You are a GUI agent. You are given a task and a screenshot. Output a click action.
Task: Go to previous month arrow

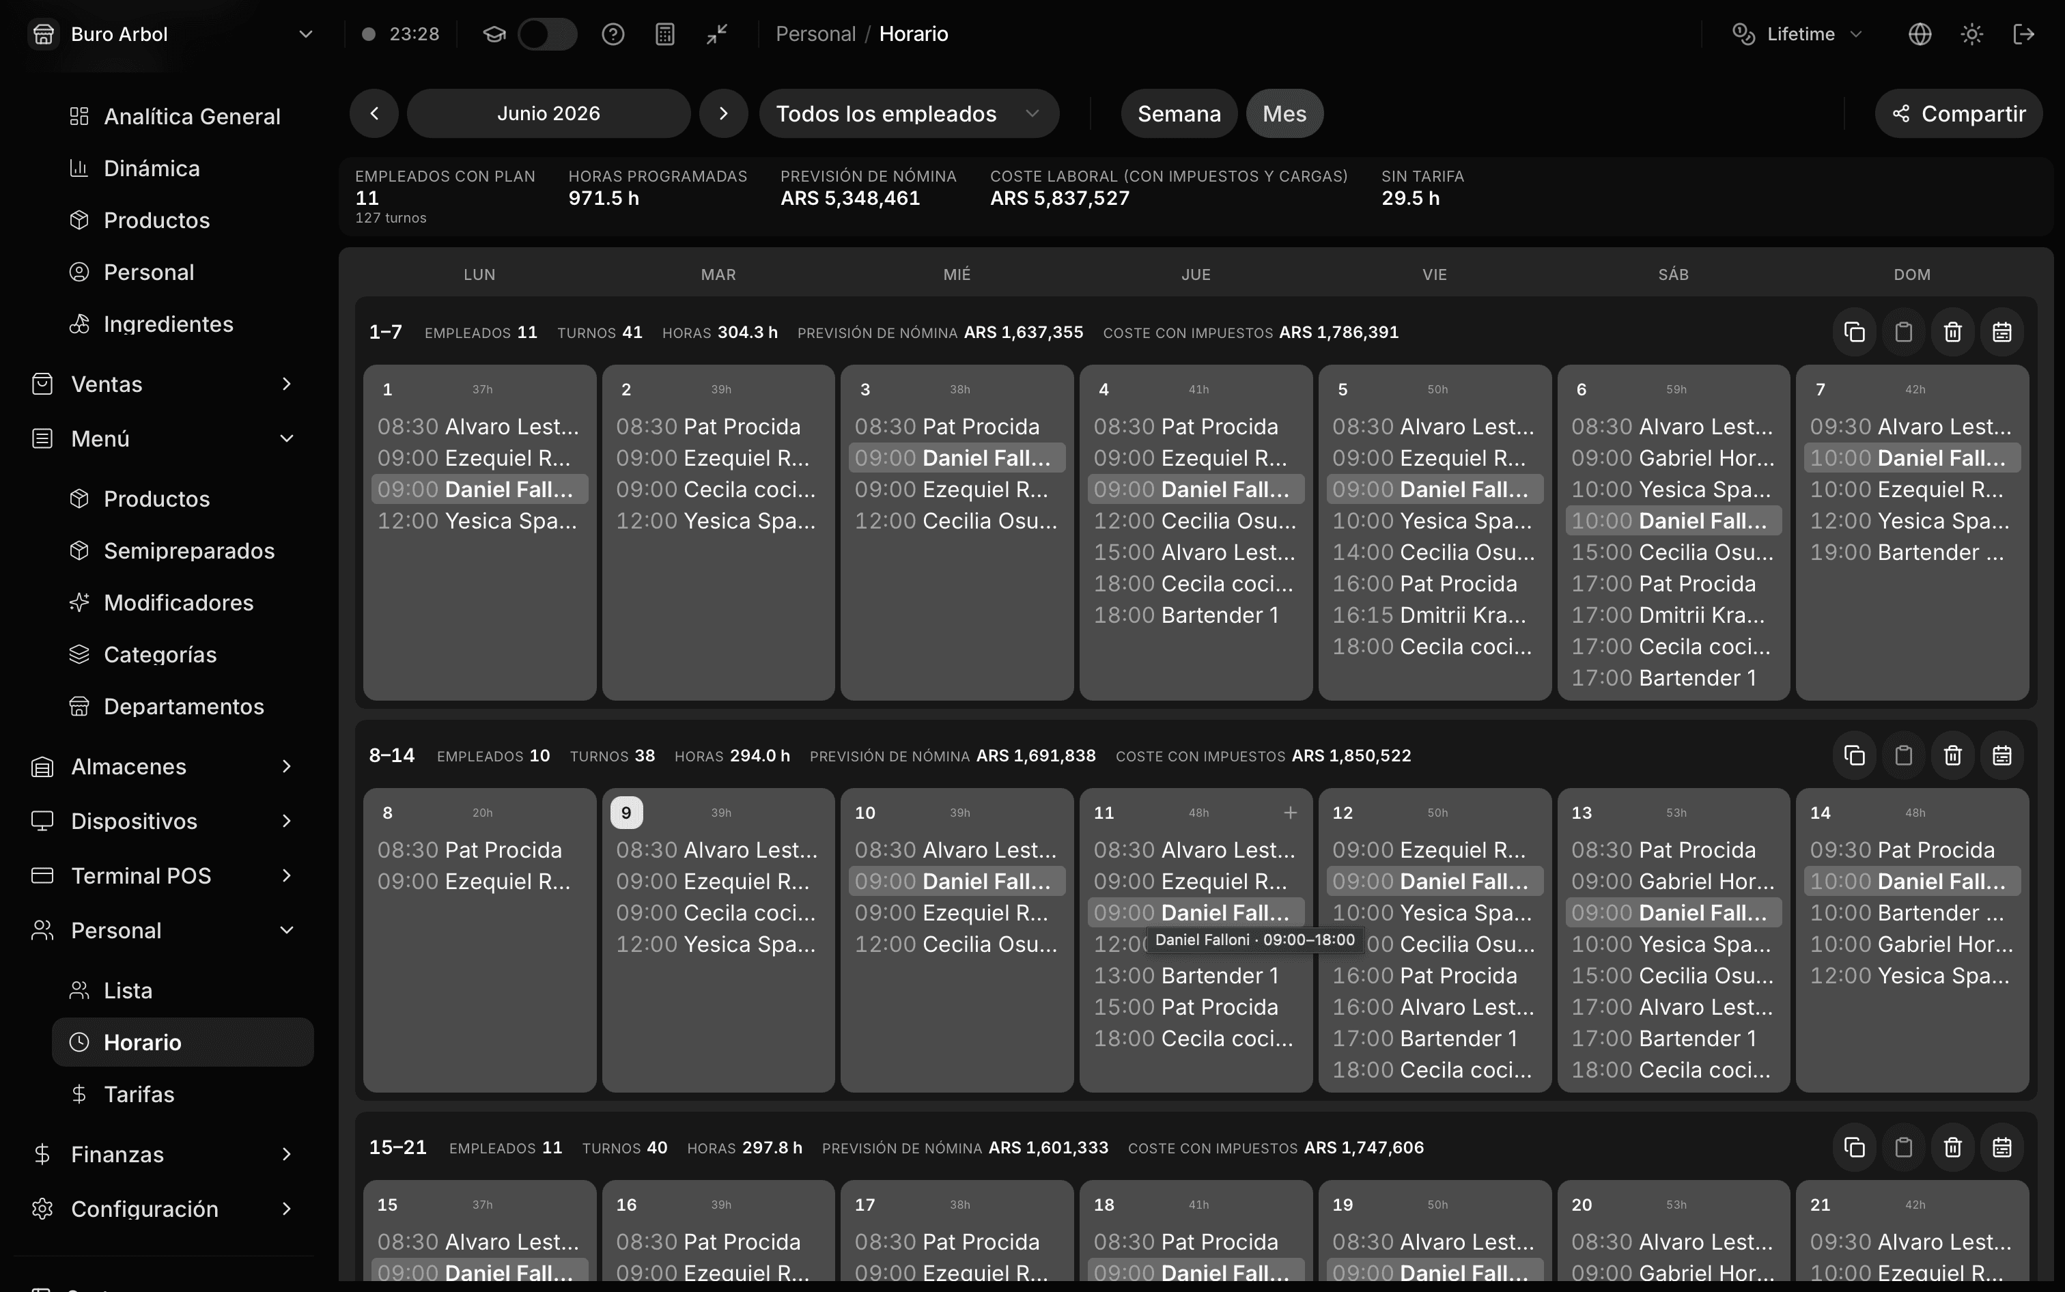(x=374, y=113)
